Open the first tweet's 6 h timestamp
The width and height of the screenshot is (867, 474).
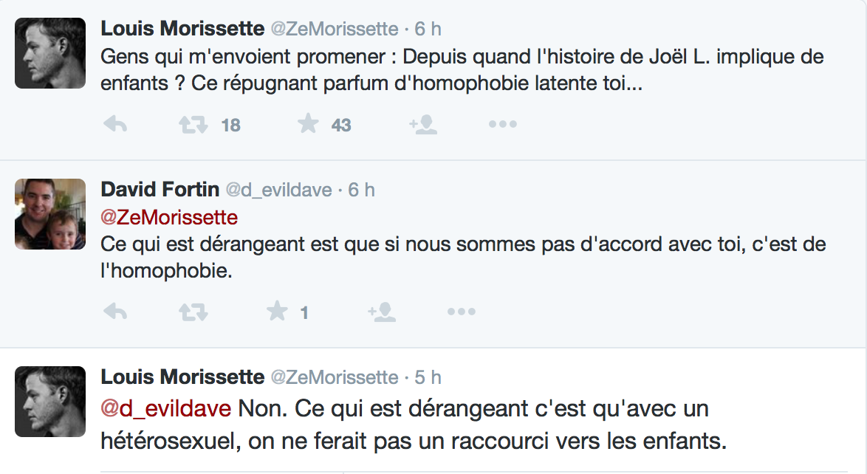(x=428, y=29)
